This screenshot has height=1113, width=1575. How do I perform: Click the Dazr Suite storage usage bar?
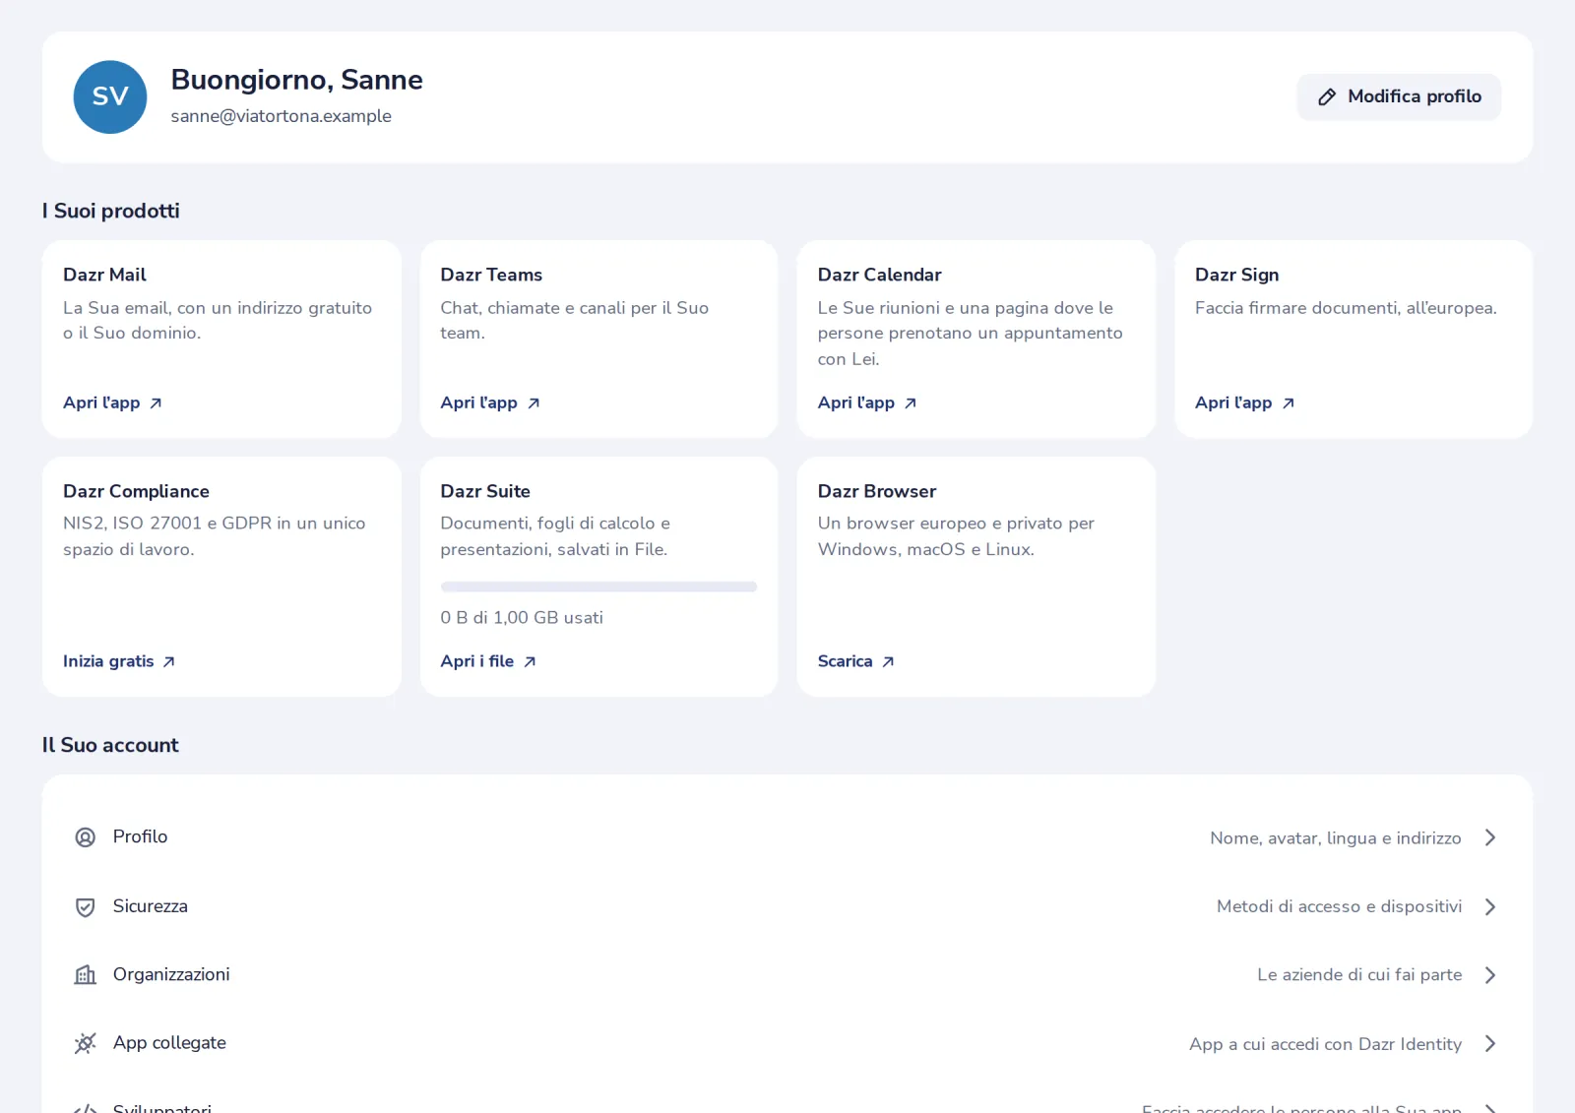pyautogui.click(x=598, y=587)
